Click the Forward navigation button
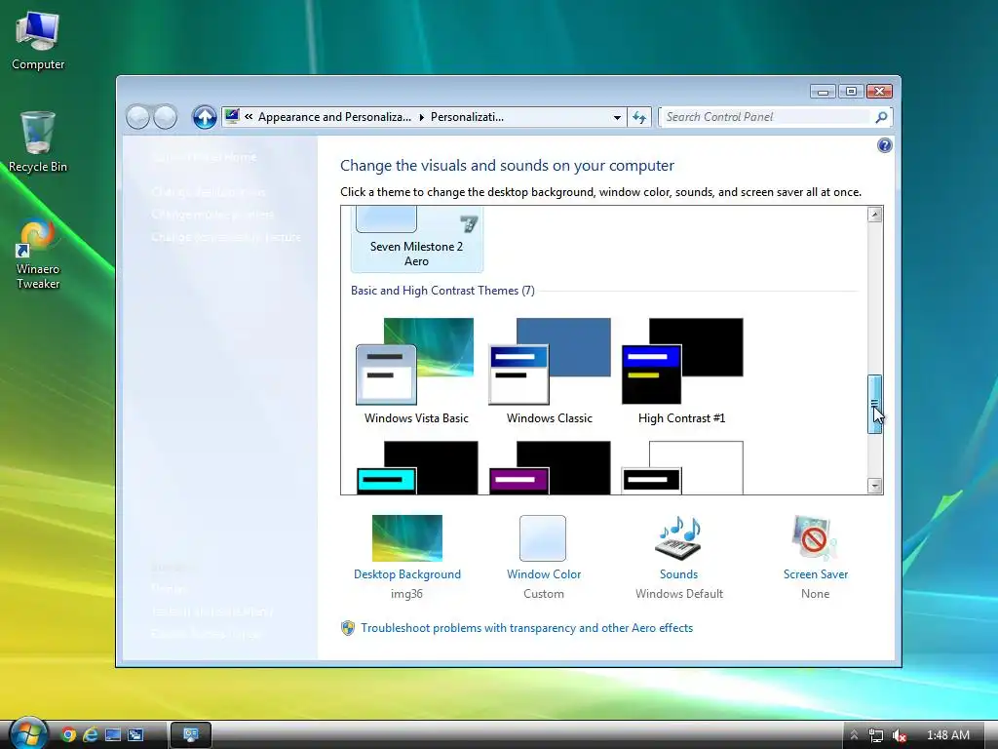The width and height of the screenshot is (998, 749). [x=166, y=117]
